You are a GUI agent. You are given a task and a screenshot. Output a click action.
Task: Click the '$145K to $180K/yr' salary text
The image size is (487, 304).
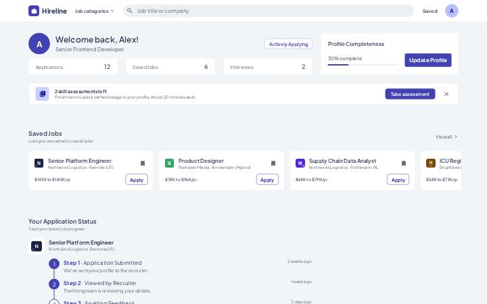point(52,180)
